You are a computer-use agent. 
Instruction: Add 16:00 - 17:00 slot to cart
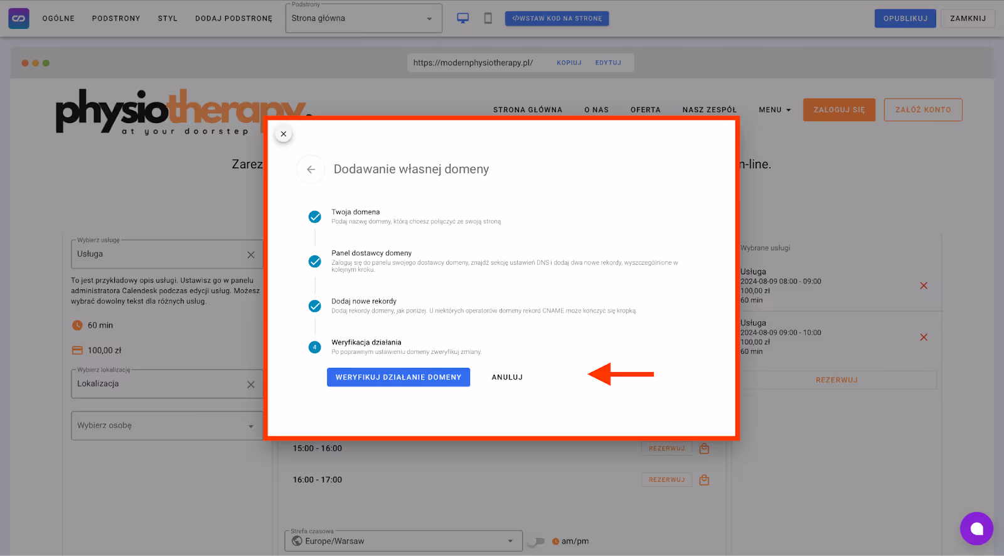point(704,480)
